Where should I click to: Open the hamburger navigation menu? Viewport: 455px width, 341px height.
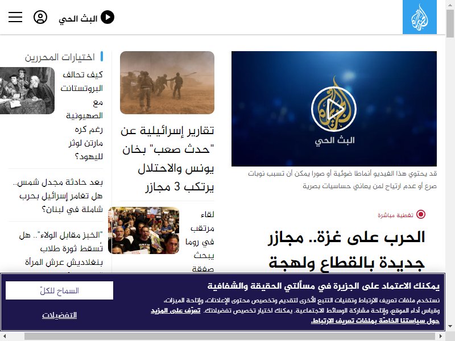point(15,17)
